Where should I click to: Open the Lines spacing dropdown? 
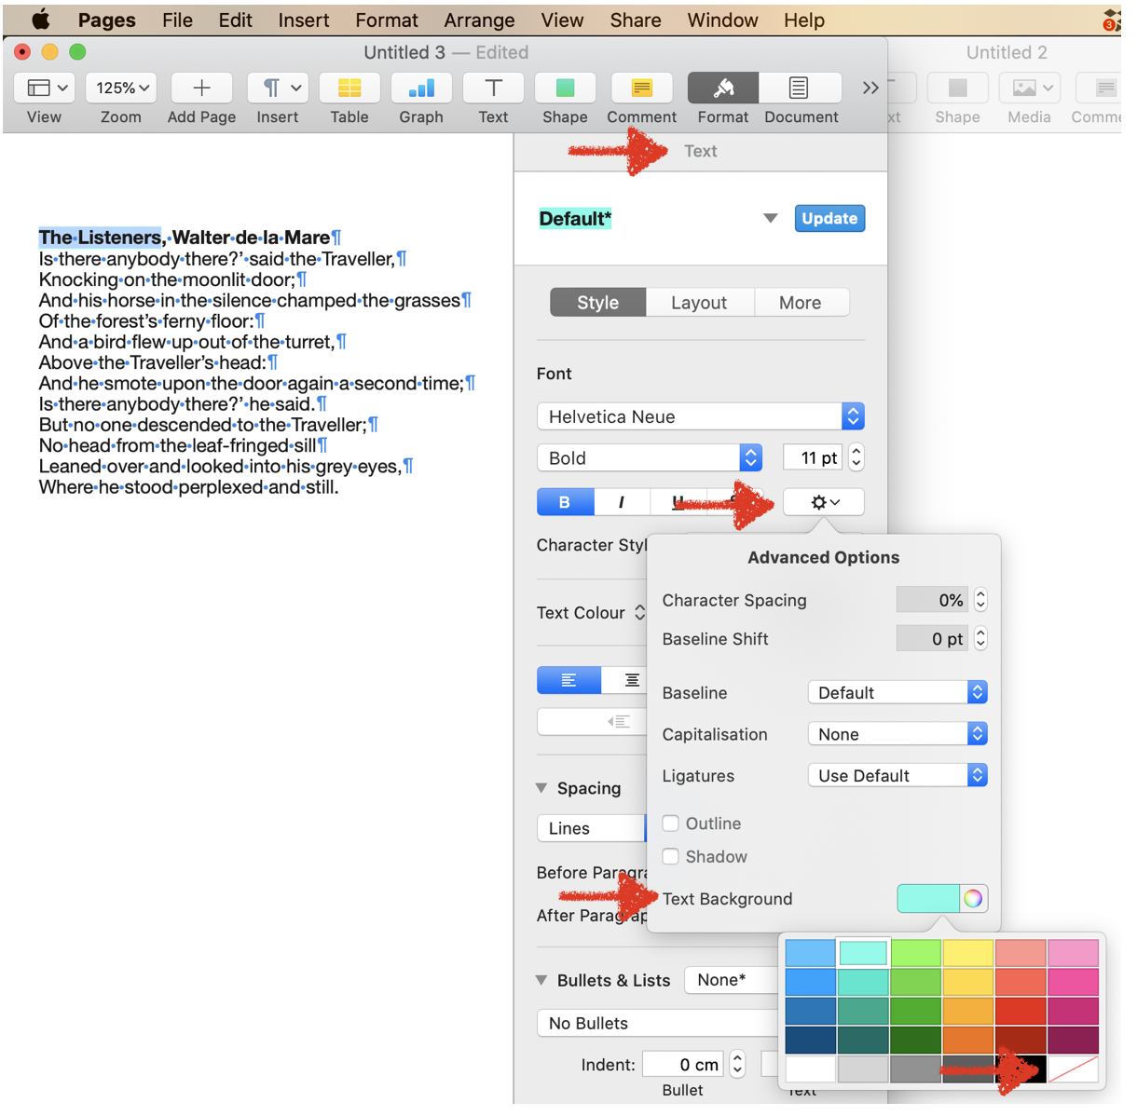coord(592,828)
